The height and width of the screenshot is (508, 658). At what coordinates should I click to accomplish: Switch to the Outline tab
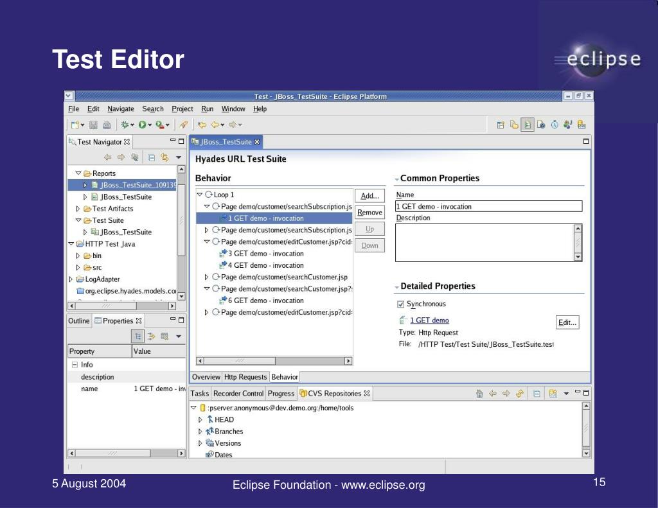[x=79, y=320]
